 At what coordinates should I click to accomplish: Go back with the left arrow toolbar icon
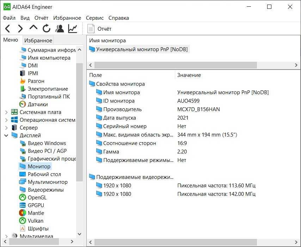click(8, 29)
